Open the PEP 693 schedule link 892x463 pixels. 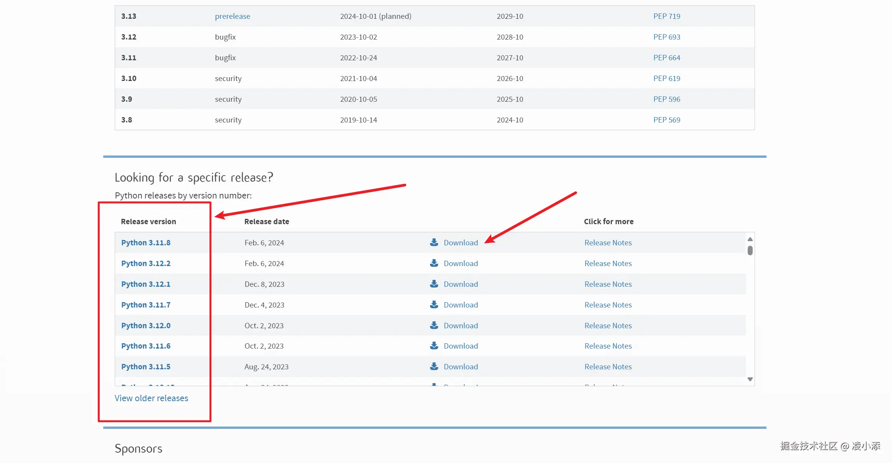click(666, 37)
